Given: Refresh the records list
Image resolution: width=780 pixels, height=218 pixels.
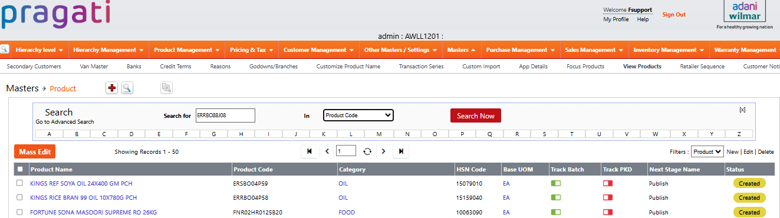Looking at the screenshot, I should click(x=367, y=151).
